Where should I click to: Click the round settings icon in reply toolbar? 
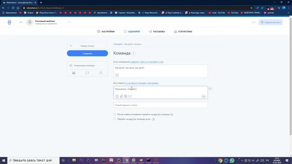pos(126,96)
